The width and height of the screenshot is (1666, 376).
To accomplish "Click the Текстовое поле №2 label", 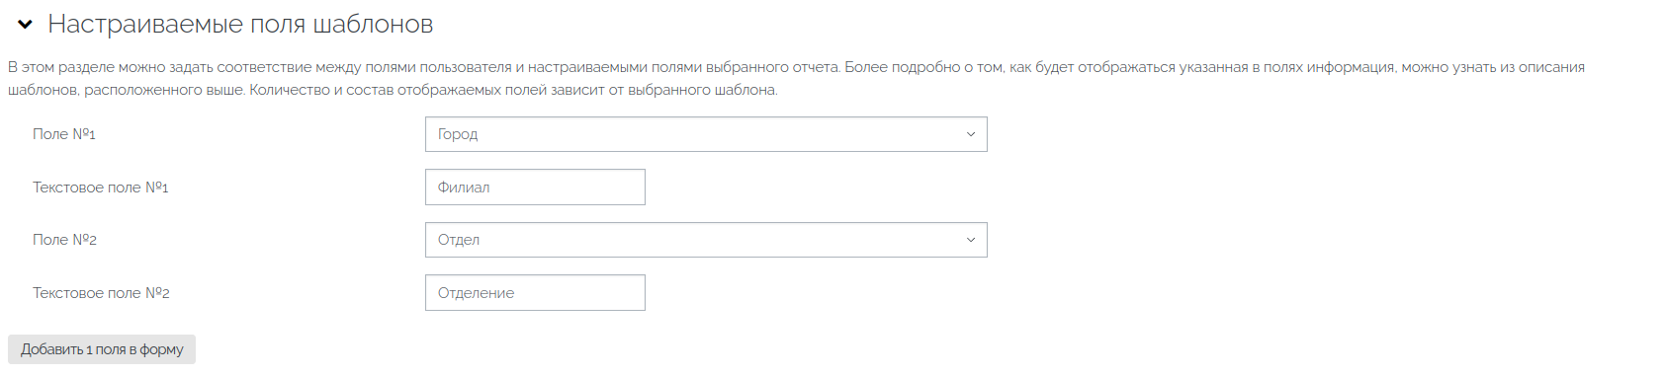I will 101,293.
